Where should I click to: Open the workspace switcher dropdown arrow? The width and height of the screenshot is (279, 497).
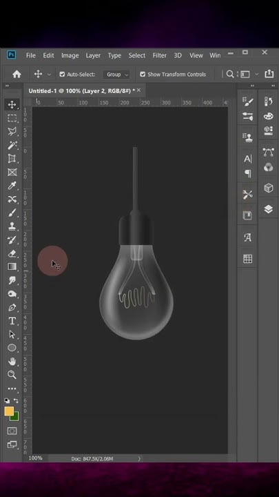(256, 74)
